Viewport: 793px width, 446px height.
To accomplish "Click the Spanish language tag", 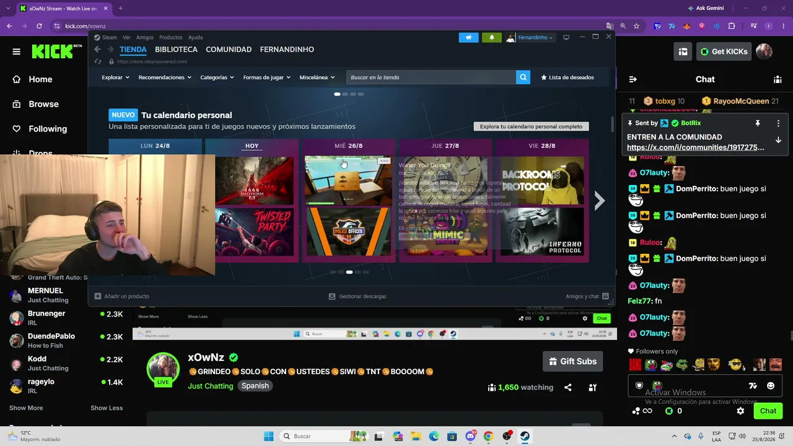I will 255,386.
